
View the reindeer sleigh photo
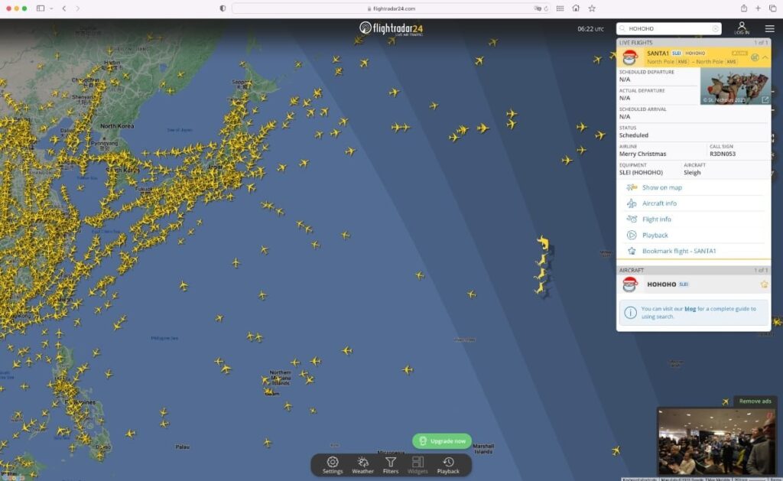tap(735, 86)
